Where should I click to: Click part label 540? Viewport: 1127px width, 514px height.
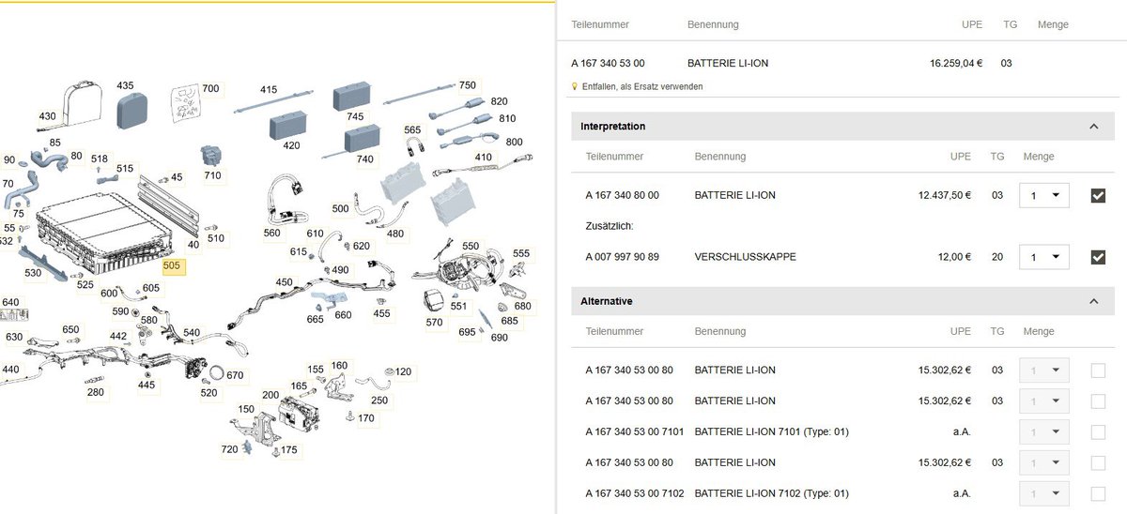[192, 332]
